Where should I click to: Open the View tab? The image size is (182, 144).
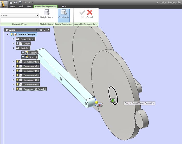point(29,7)
